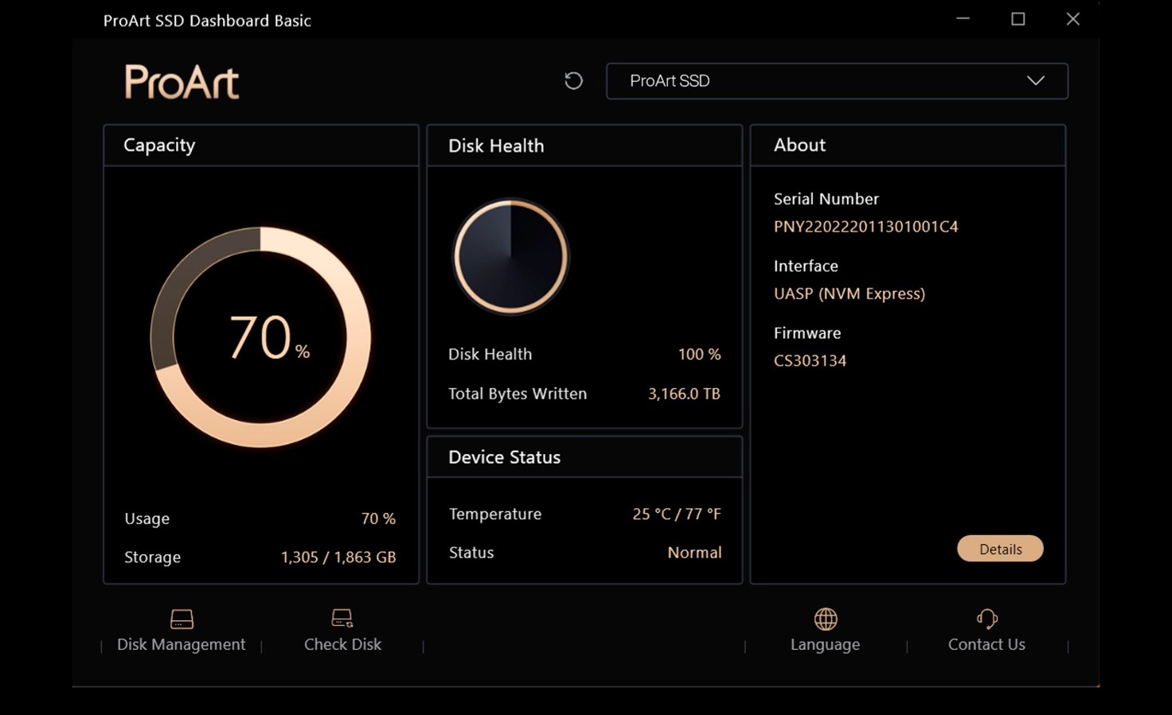Viewport: 1172px width, 715px height.
Task: Click the Total Bytes Written value
Action: 684,394
